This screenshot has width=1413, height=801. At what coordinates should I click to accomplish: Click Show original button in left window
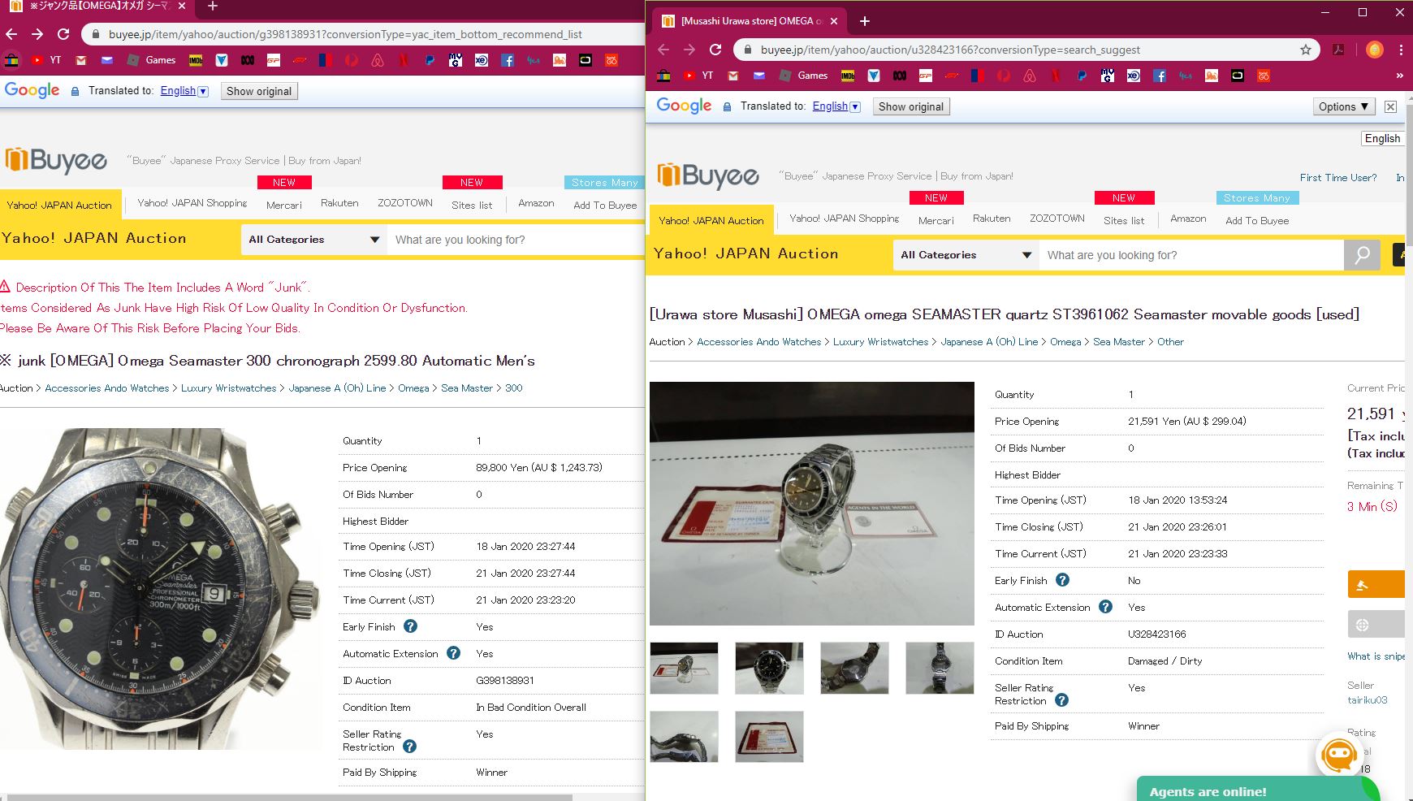[x=259, y=91]
